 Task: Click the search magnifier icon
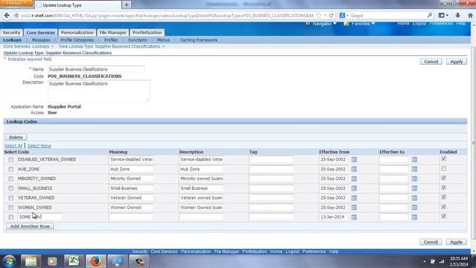pyautogui.click(x=430, y=15)
